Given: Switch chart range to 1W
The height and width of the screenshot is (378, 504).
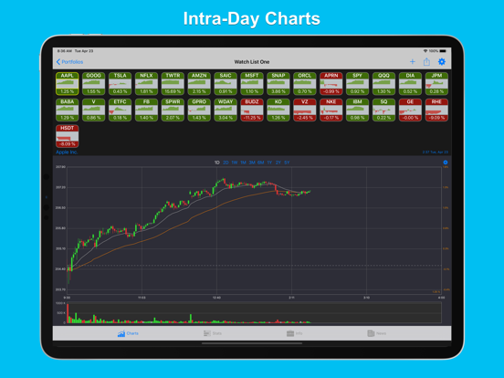Looking at the screenshot, I should (235, 163).
